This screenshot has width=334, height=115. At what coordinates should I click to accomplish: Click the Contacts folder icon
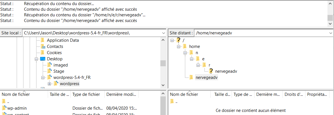coord(43,47)
